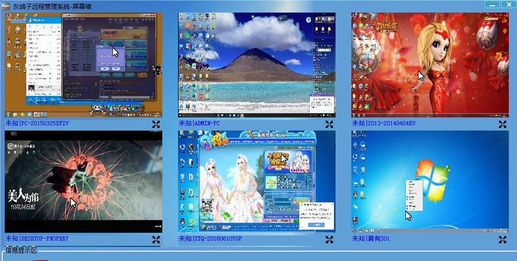
Task: Click the application icon in the title bar
Action: tap(6, 6)
